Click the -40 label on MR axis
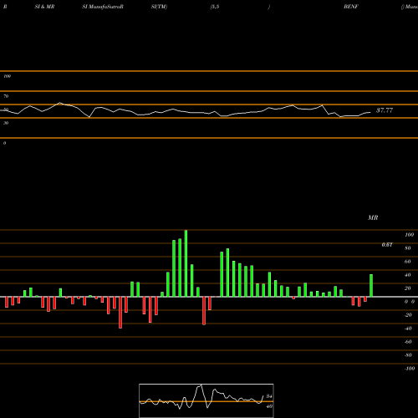This screenshot has width=418, height=418. (x=408, y=329)
